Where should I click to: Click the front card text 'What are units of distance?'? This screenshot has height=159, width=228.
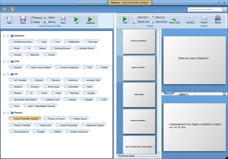(x=193, y=58)
